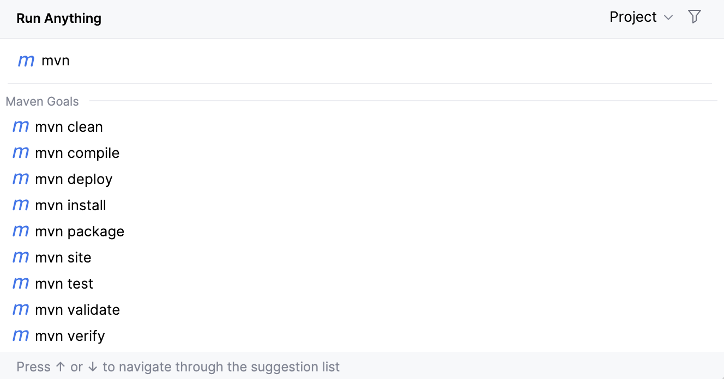Open the filter options icon
Screen dimensions: 724x379
click(x=695, y=17)
